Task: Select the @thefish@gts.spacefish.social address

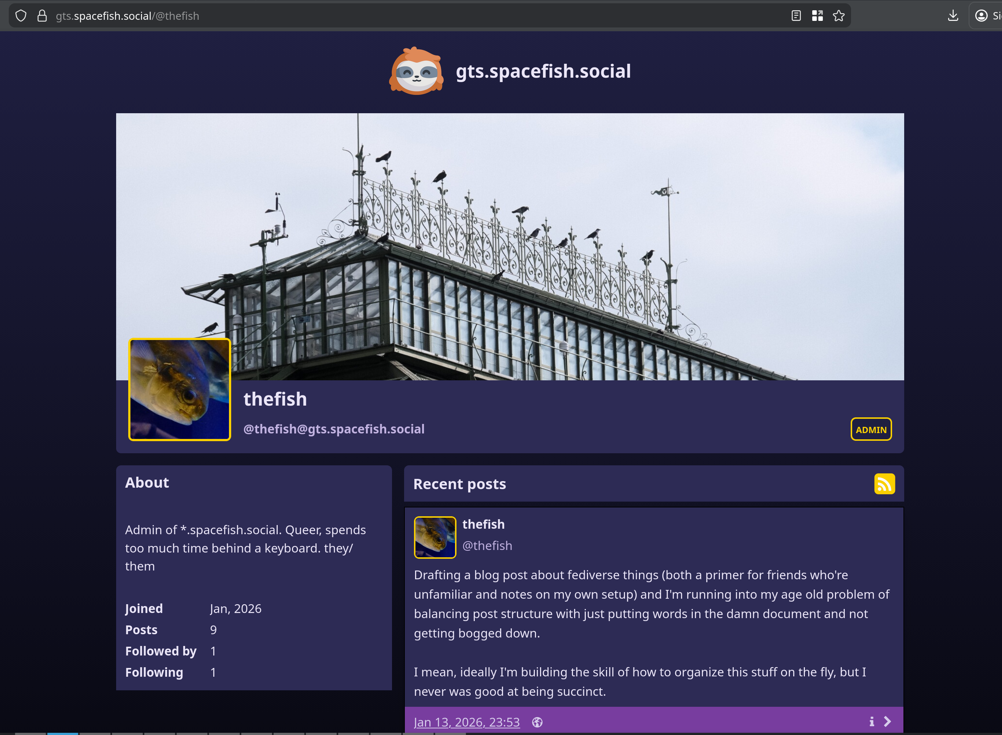Action: click(333, 428)
